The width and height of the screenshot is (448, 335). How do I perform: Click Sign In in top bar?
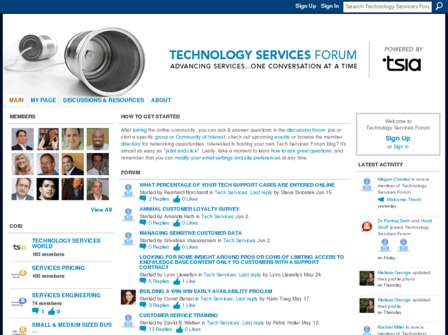[330, 6]
